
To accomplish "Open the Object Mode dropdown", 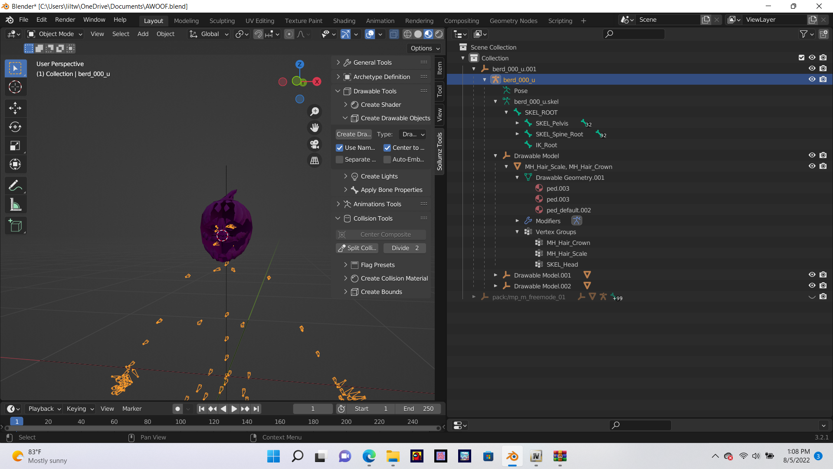I will pos(55,34).
